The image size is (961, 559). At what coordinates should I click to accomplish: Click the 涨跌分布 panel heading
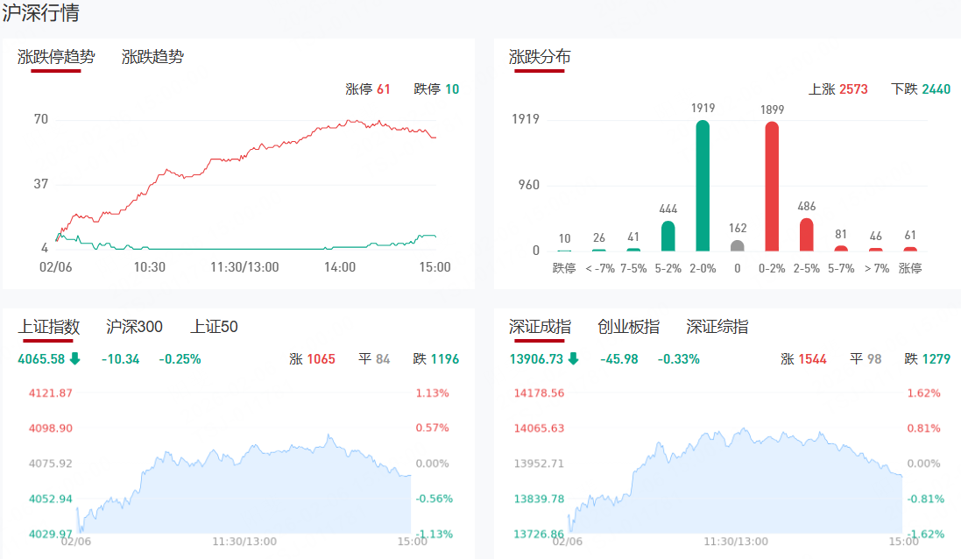pyautogui.click(x=540, y=57)
